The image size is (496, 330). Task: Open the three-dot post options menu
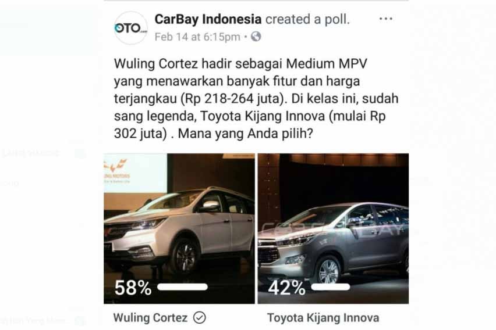click(385, 19)
